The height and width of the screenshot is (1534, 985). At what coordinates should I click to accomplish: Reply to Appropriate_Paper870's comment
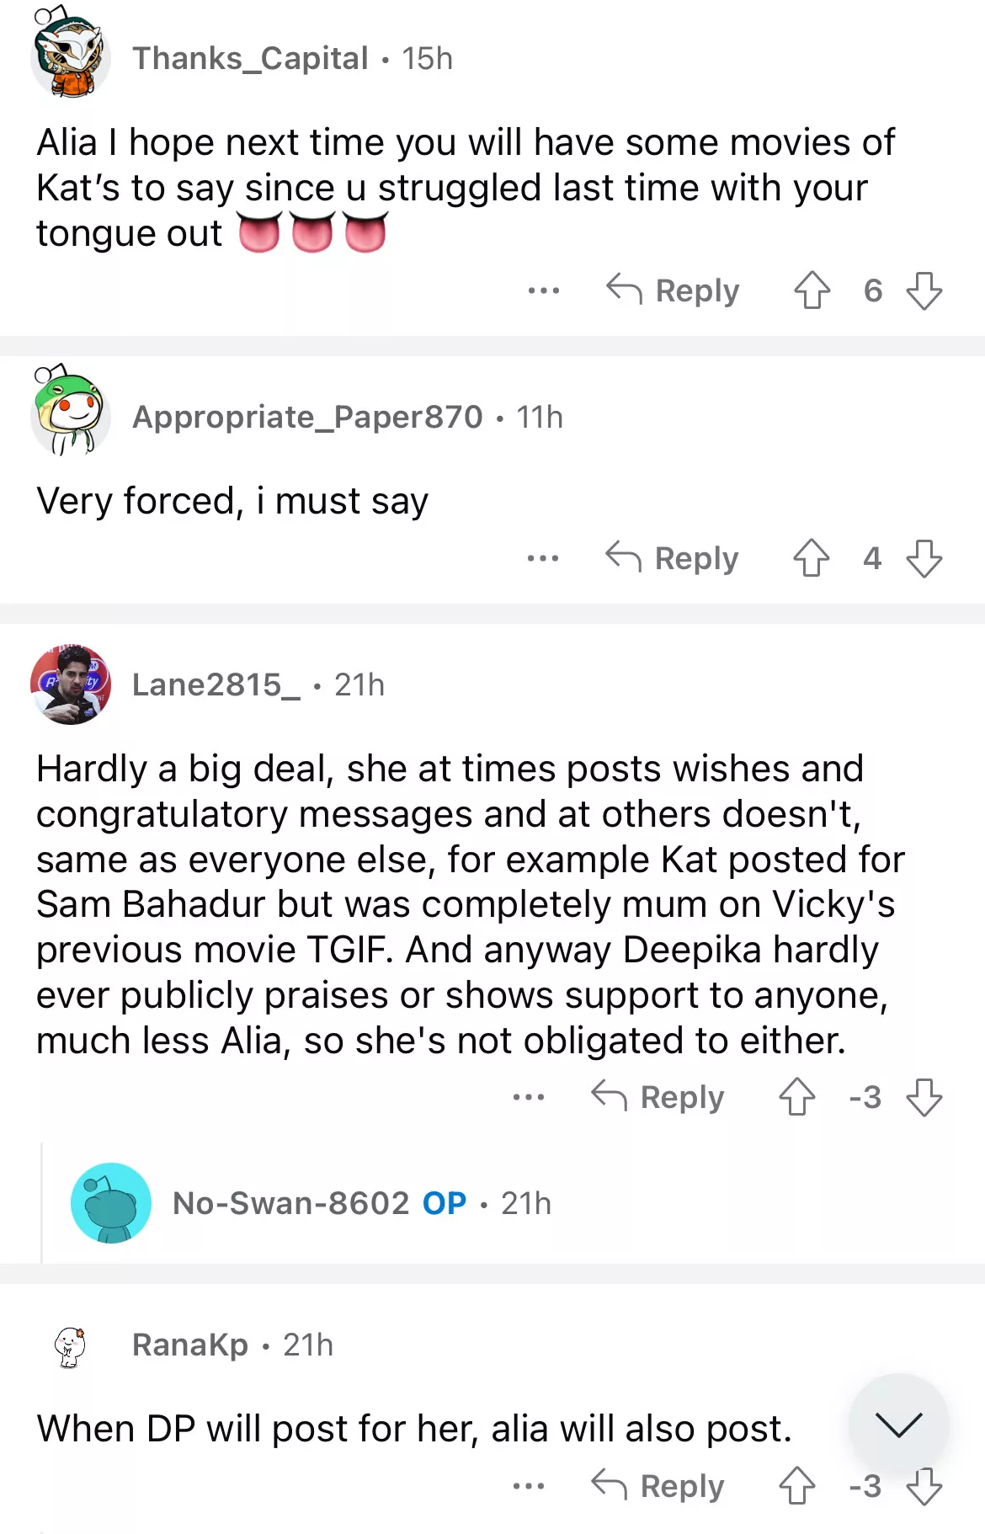coord(674,558)
